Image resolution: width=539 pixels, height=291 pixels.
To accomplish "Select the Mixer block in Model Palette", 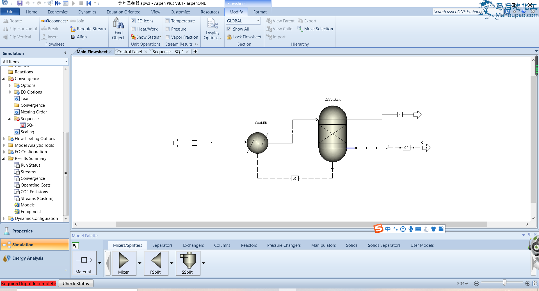I will pos(124,263).
